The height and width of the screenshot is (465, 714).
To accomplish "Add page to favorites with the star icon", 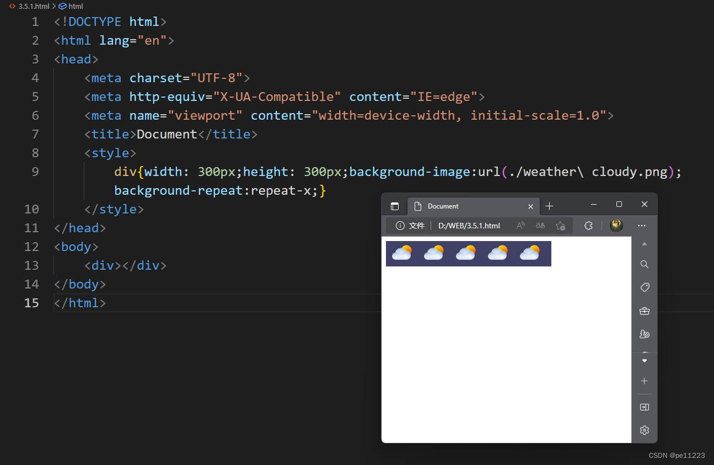I will [560, 226].
